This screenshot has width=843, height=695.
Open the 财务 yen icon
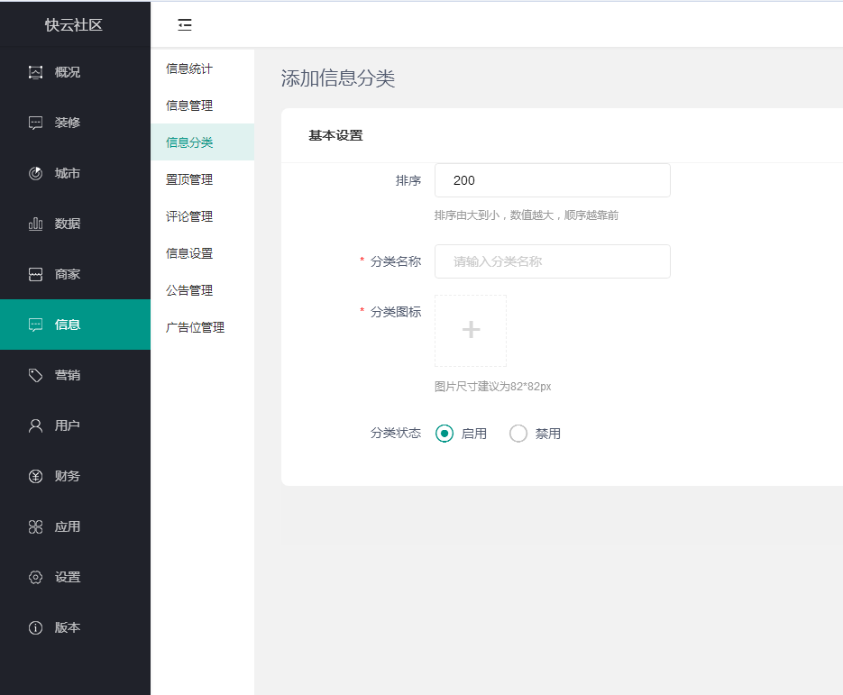(36, 476)
